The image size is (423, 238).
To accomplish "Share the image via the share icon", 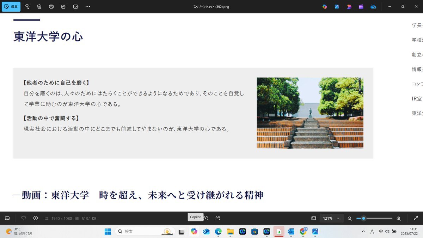I will coord(63,7).
